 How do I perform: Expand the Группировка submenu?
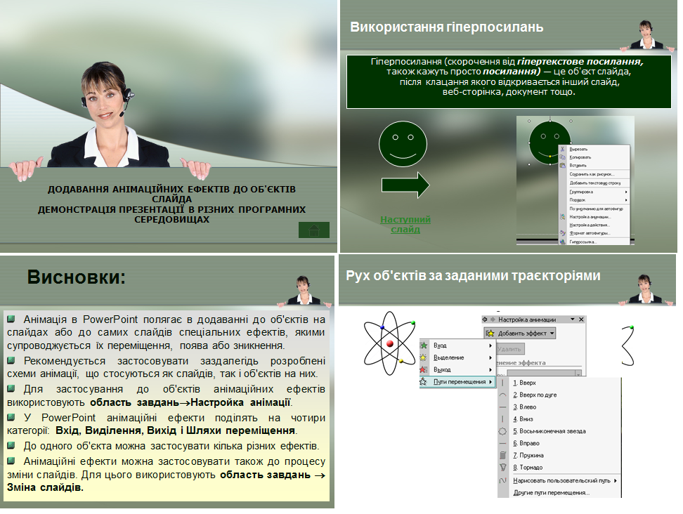(580, 192)
